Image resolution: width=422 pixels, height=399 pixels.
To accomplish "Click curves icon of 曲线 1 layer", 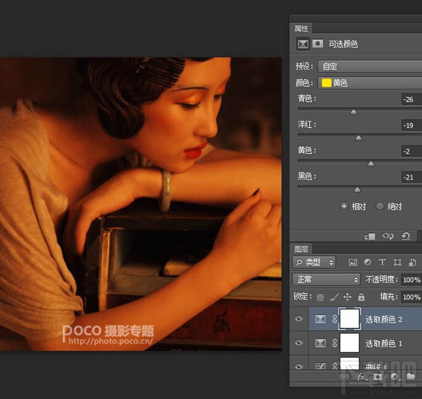I will [x=320, y=366].
